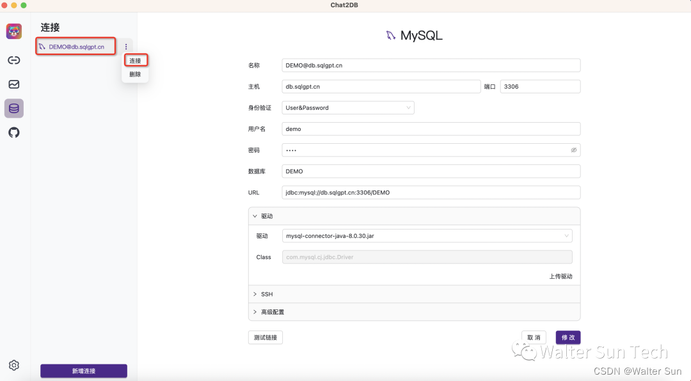Screen dimensions: 691x381
Task: Click the 端口 port field 3306
Action: (540, 87)
